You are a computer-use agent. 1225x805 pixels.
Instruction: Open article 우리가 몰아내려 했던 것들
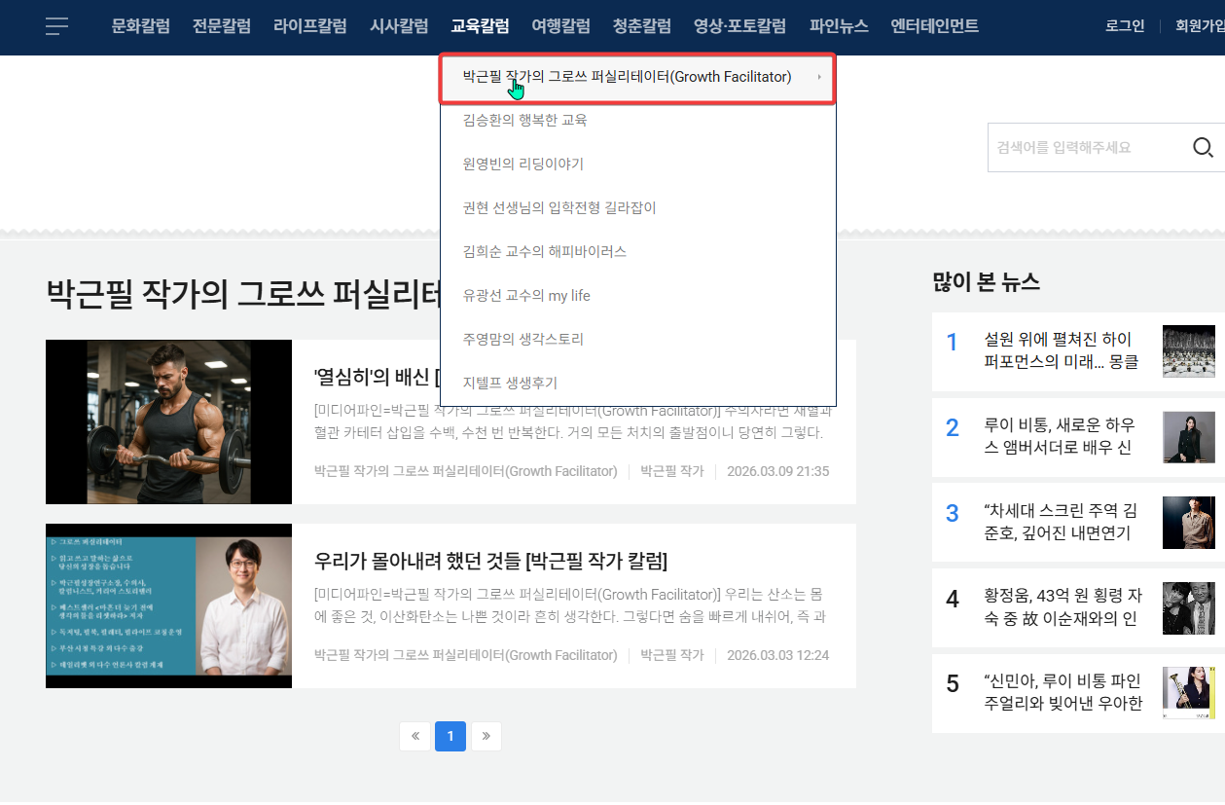click(x=490, y=562)
